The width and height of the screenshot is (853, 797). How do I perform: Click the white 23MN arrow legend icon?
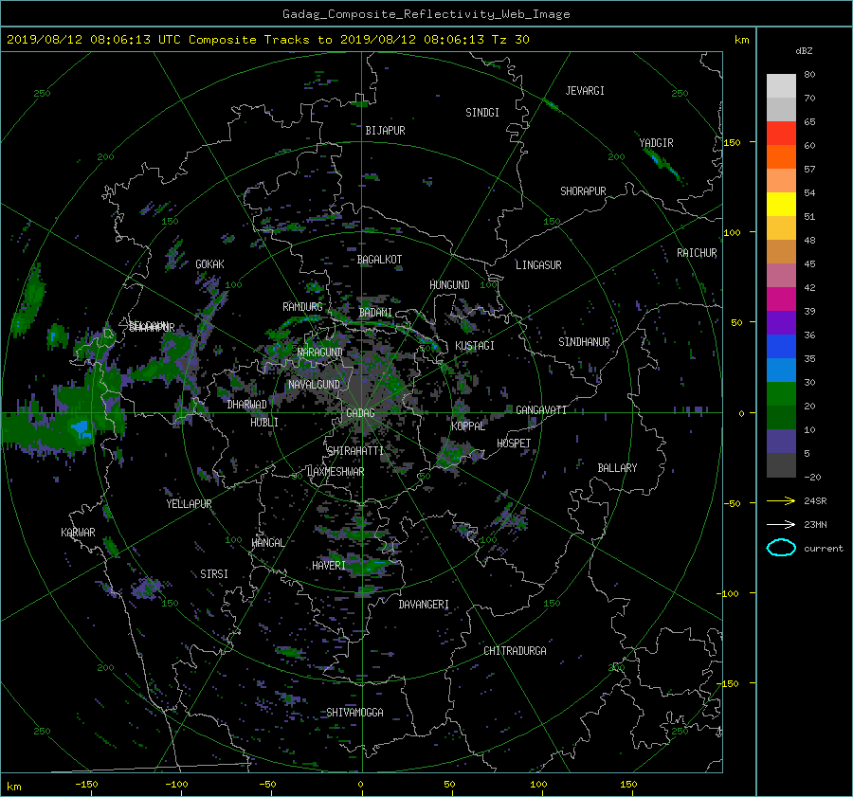pos(781,524)
